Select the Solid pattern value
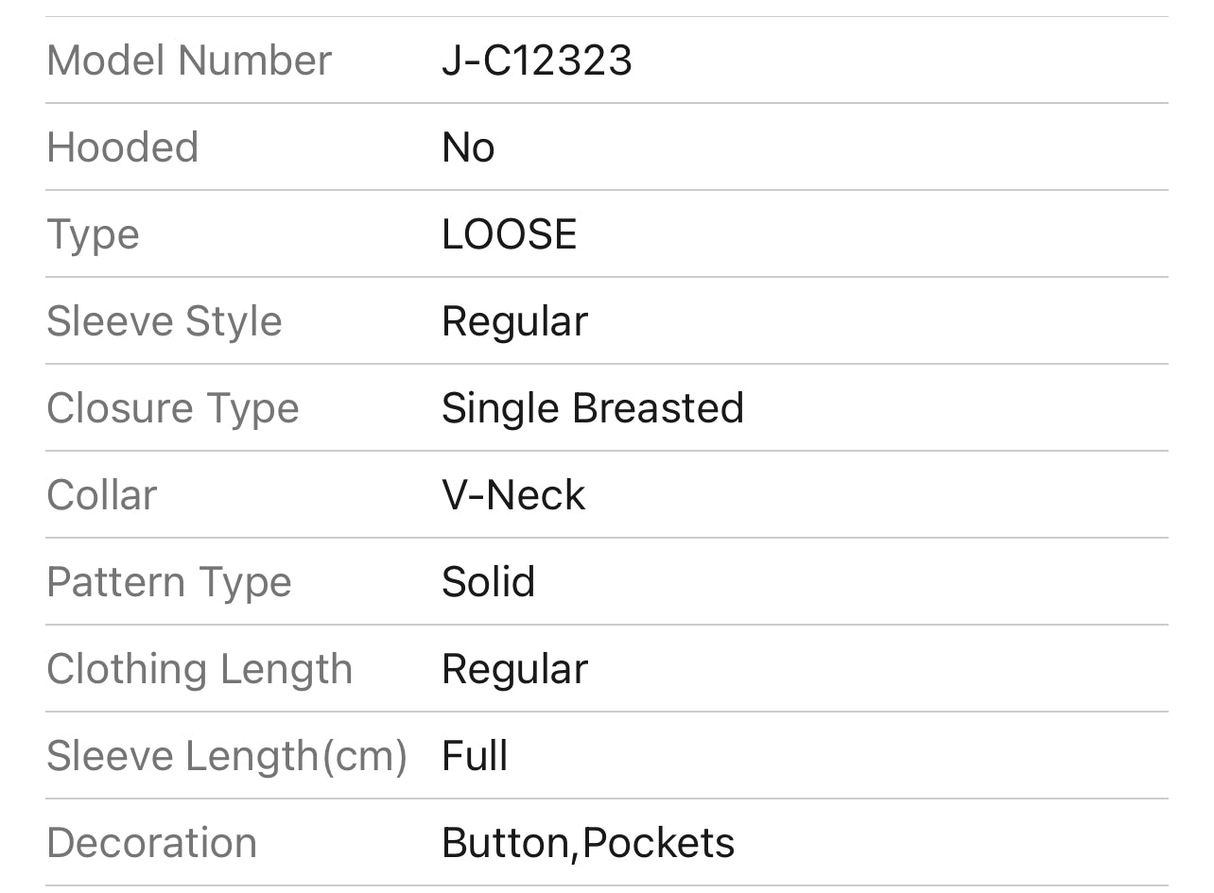Image resolution: width=1214 pixels, height=893 pixels. pyautogui.click(x=488, y=582)
